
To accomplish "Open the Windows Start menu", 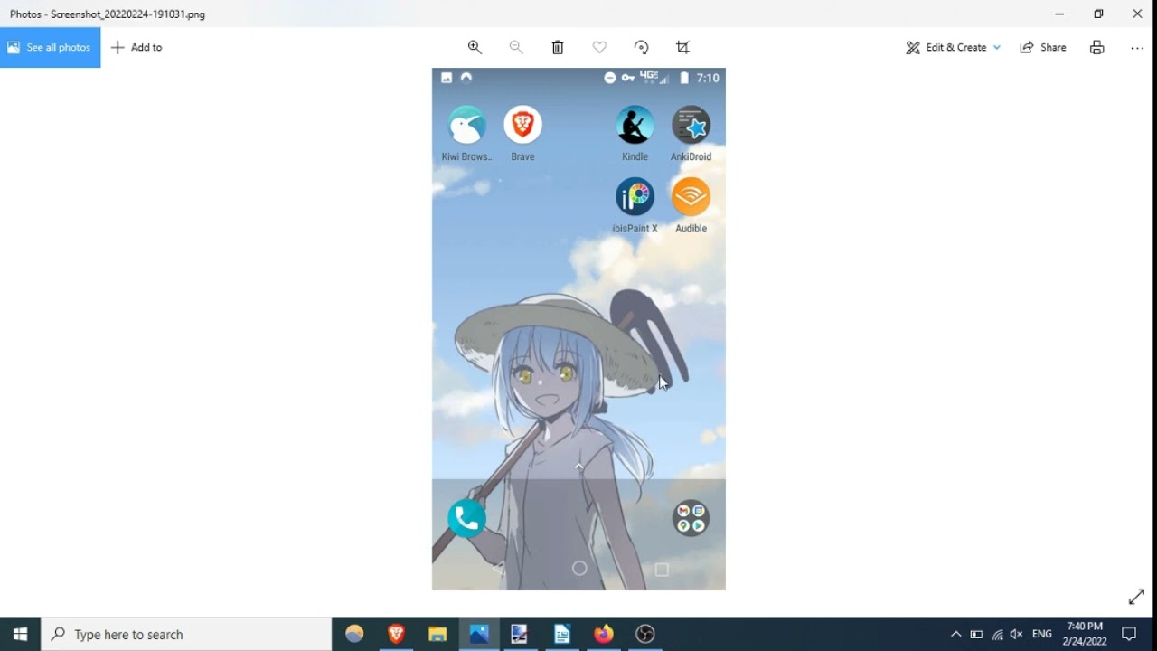I will click(x=20, y=634).
